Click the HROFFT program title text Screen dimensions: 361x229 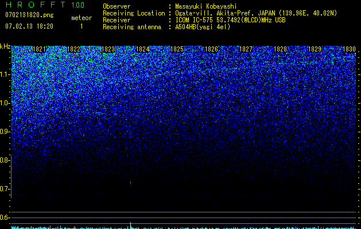coord(36,5)
